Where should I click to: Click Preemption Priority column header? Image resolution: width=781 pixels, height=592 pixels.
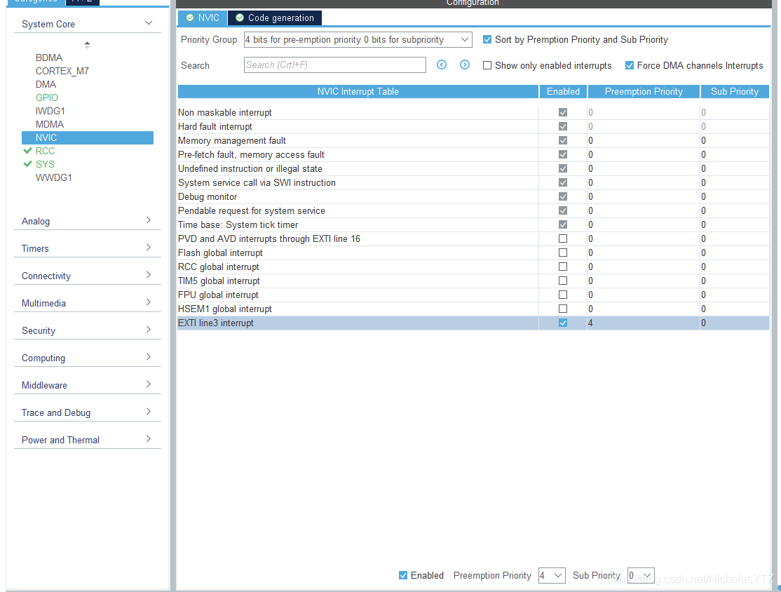coord(644,91)
